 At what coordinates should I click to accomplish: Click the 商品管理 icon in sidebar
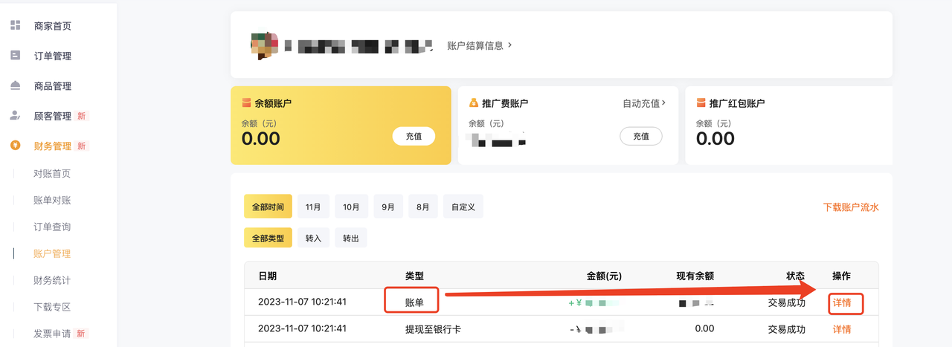tap(15, 85)
